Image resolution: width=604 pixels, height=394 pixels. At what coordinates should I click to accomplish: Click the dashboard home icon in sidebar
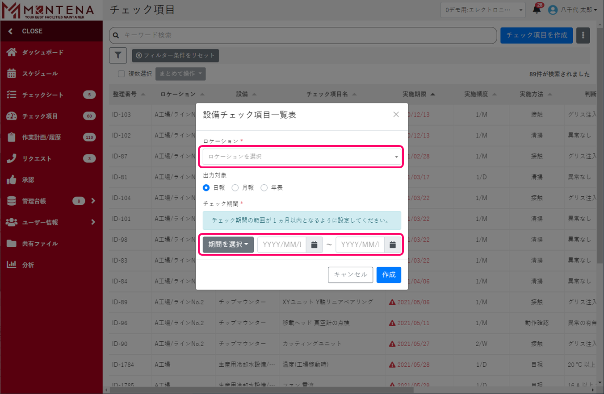(12, 52)
